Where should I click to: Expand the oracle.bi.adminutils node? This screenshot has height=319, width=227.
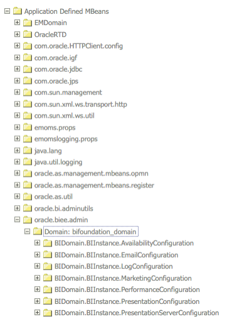pos(17,208)
